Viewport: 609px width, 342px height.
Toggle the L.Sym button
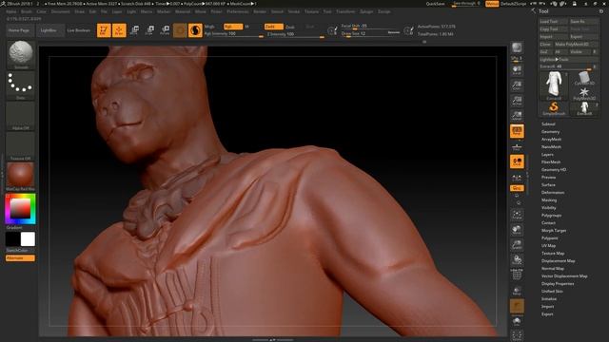(x=517, y=178)
